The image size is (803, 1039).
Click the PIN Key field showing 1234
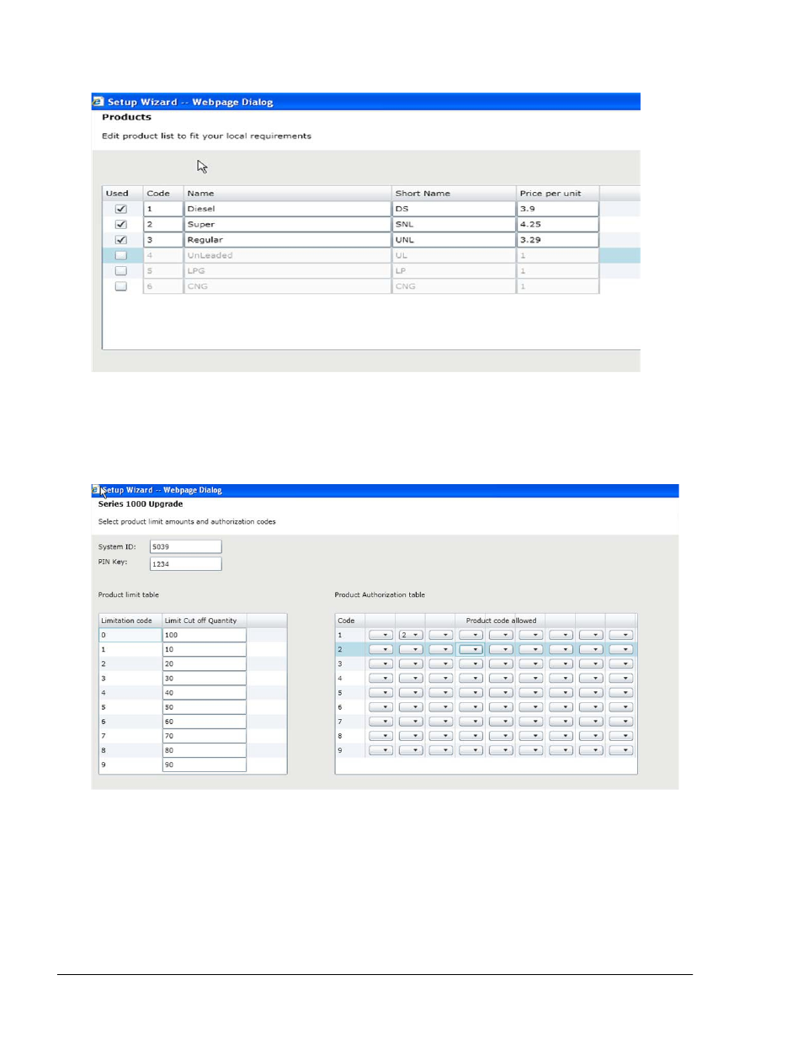click(x=186, y=564)
